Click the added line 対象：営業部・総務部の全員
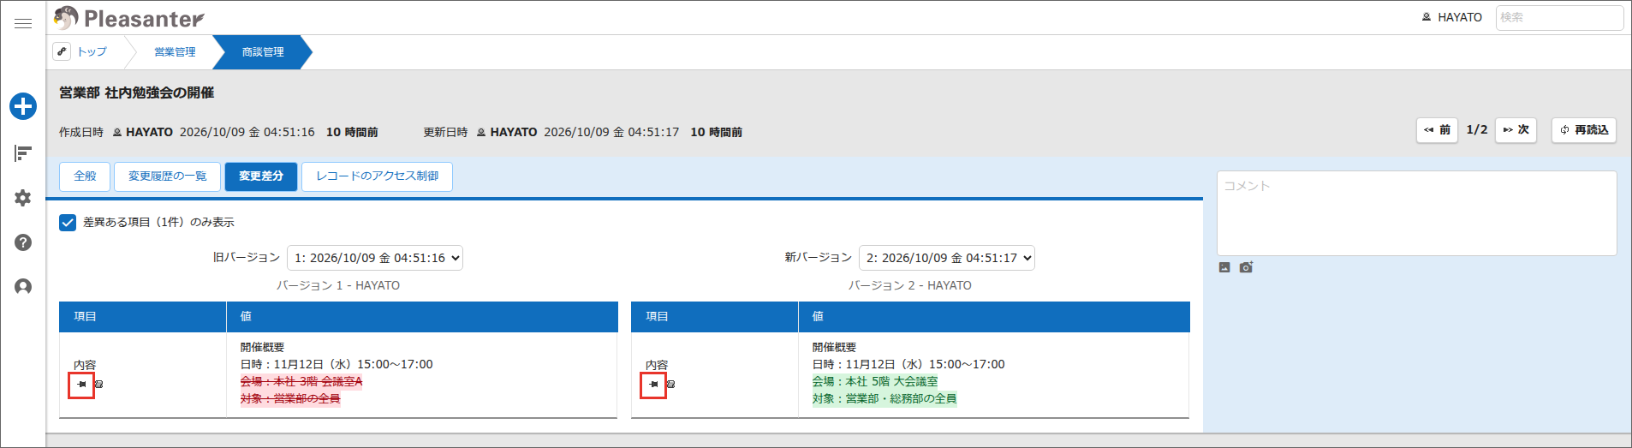 [884, 399]
